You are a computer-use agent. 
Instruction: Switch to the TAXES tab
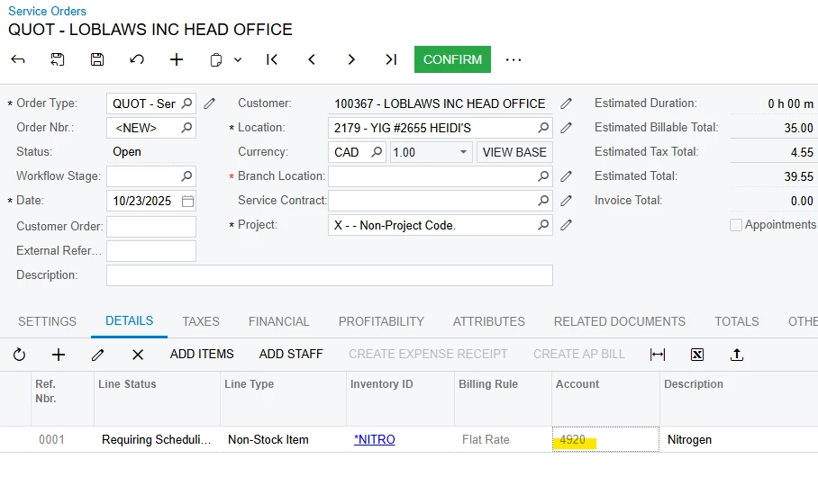click(x=201, y=321)
